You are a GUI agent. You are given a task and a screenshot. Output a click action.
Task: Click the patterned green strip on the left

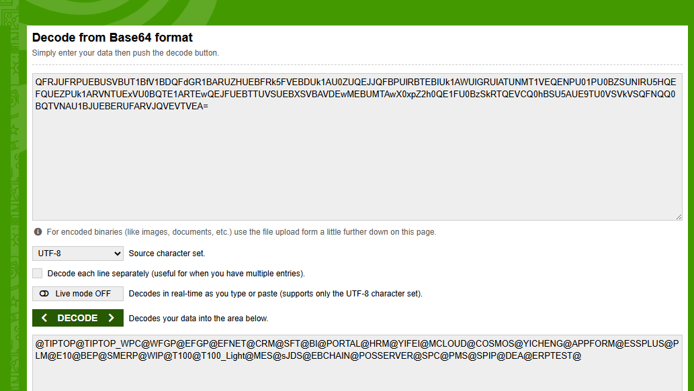pos(13,201)
